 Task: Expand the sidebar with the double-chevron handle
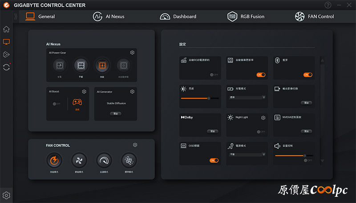coord(16,16)
